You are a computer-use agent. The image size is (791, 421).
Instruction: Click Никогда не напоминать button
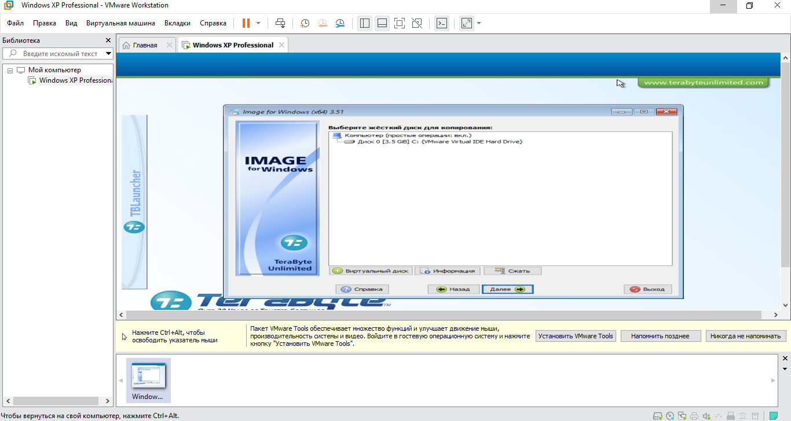point(746,336)
